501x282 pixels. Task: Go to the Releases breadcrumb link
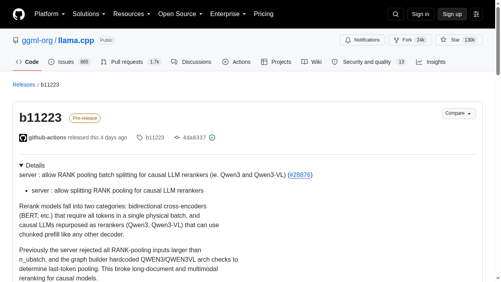pyautogui.click(x=24, y=85)
